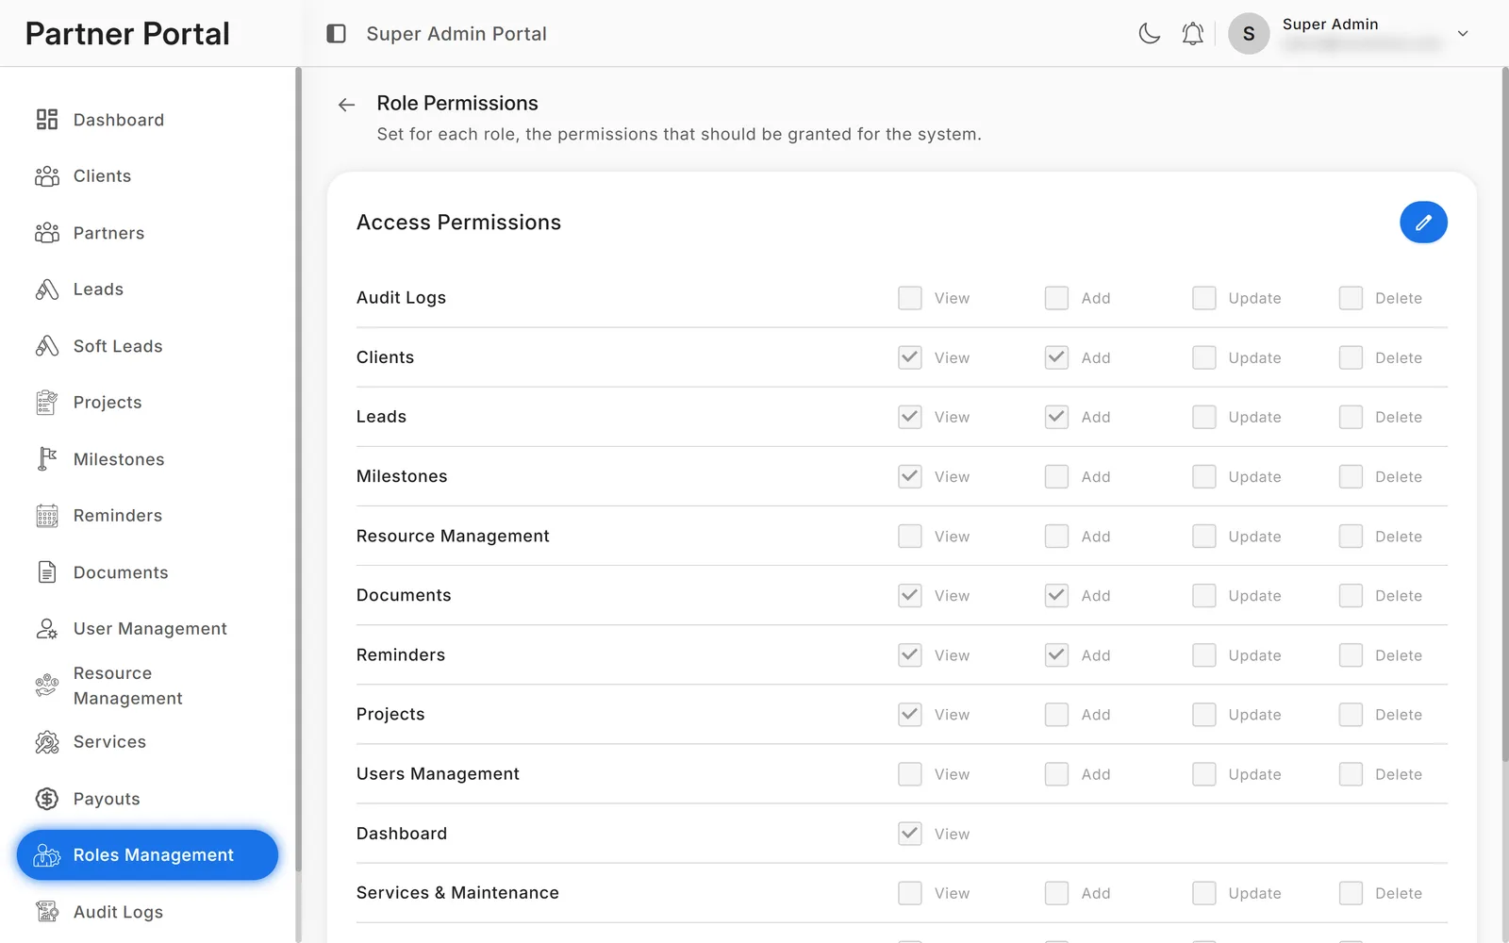This screenshot has height=943, width=1509.
Task: Click the Milestones flag icon in sidebar
Action: point(47,459)
